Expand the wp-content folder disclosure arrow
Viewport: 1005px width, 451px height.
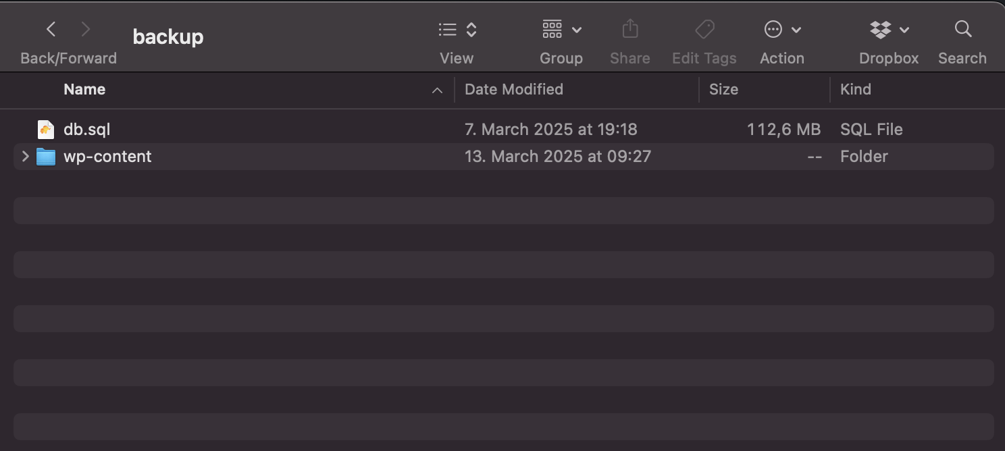26,157
